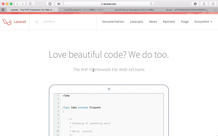Click the '@with Laravel' comment line

coord(82,131)
